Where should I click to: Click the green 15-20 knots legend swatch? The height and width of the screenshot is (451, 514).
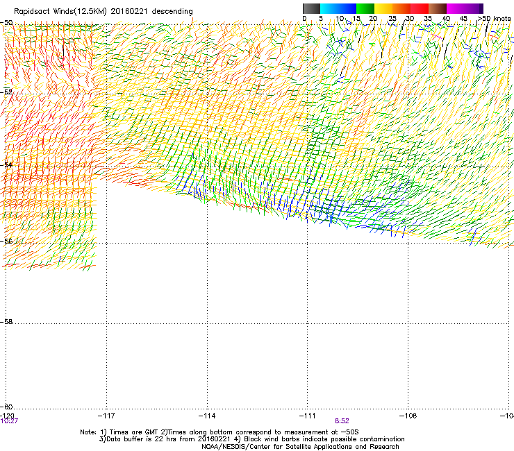point(365,8)
